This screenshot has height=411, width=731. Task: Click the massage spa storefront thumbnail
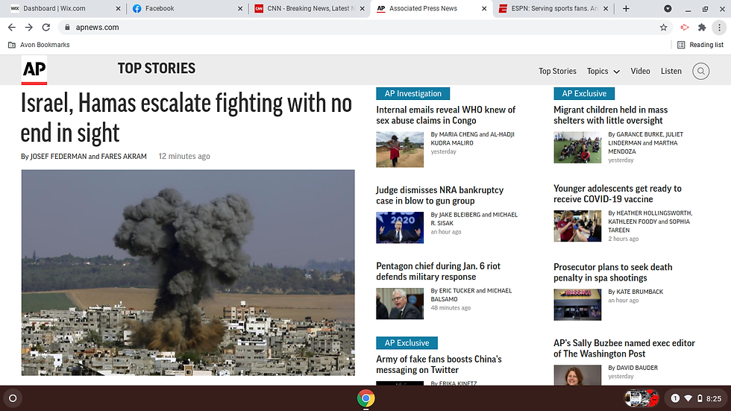[x=577, y=305]
